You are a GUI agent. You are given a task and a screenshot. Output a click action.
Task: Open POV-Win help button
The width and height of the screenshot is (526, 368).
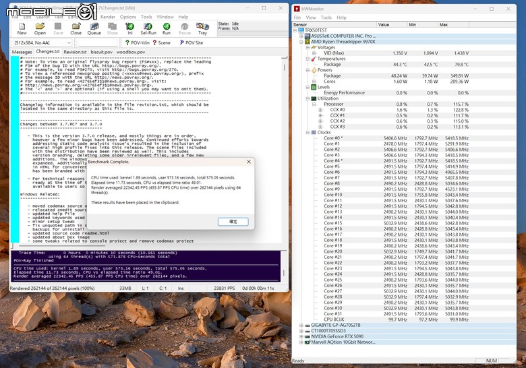point(137,42)
